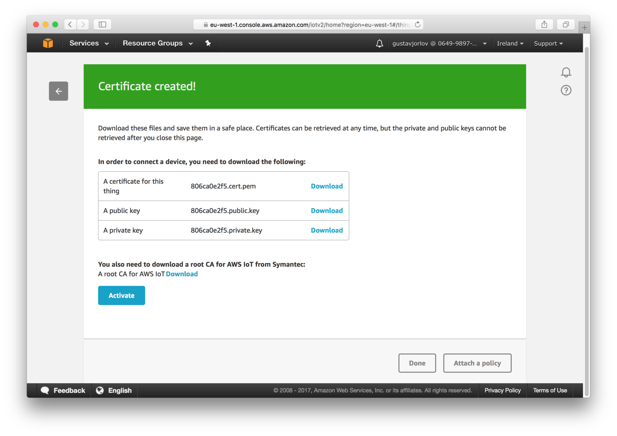Click the Done button
This screenshot has height=436, width=617.
[417, 363]
